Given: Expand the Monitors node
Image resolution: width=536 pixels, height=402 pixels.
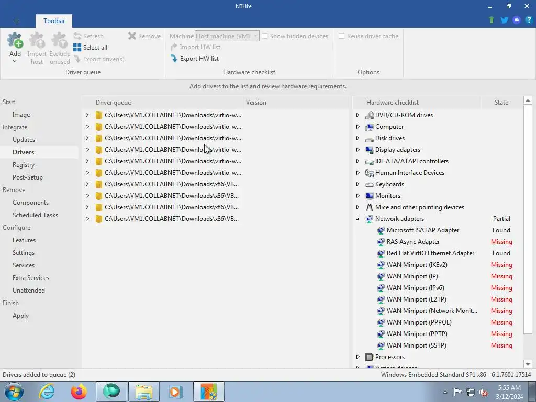Looking at the screenshot, I should [358, 196].
